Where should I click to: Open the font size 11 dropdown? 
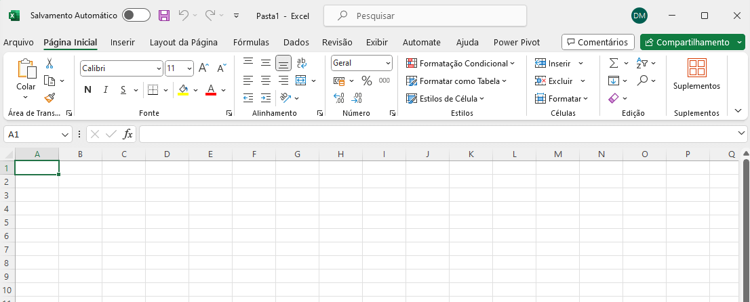(189, 69)
